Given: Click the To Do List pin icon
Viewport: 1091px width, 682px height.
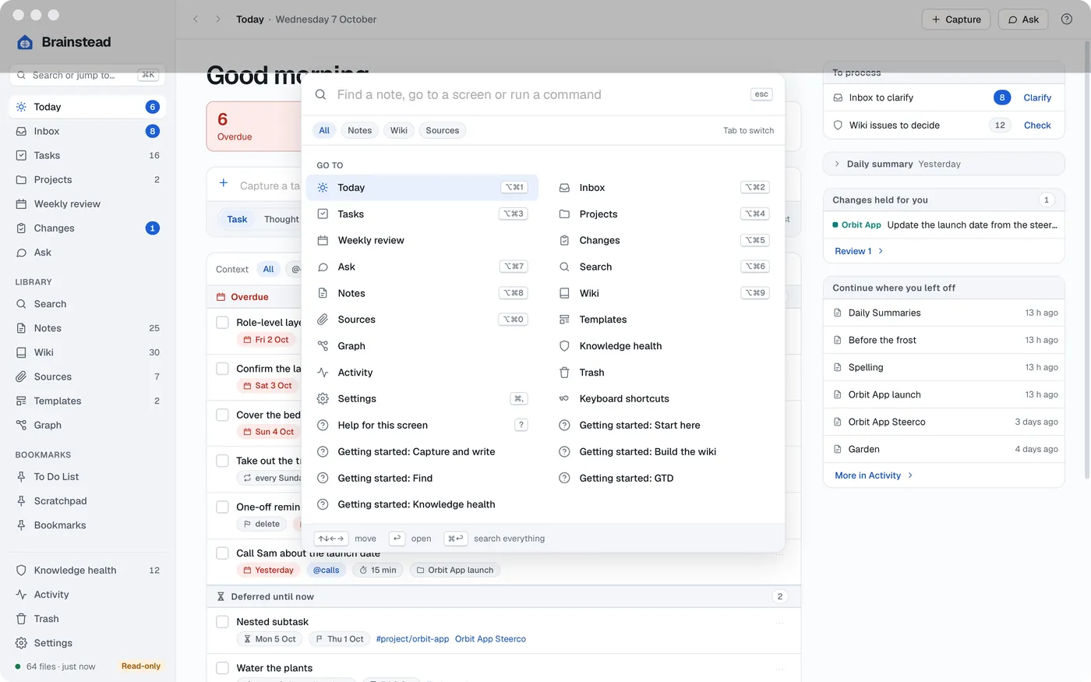Looking at the screenshot, I should coord(21,477).
